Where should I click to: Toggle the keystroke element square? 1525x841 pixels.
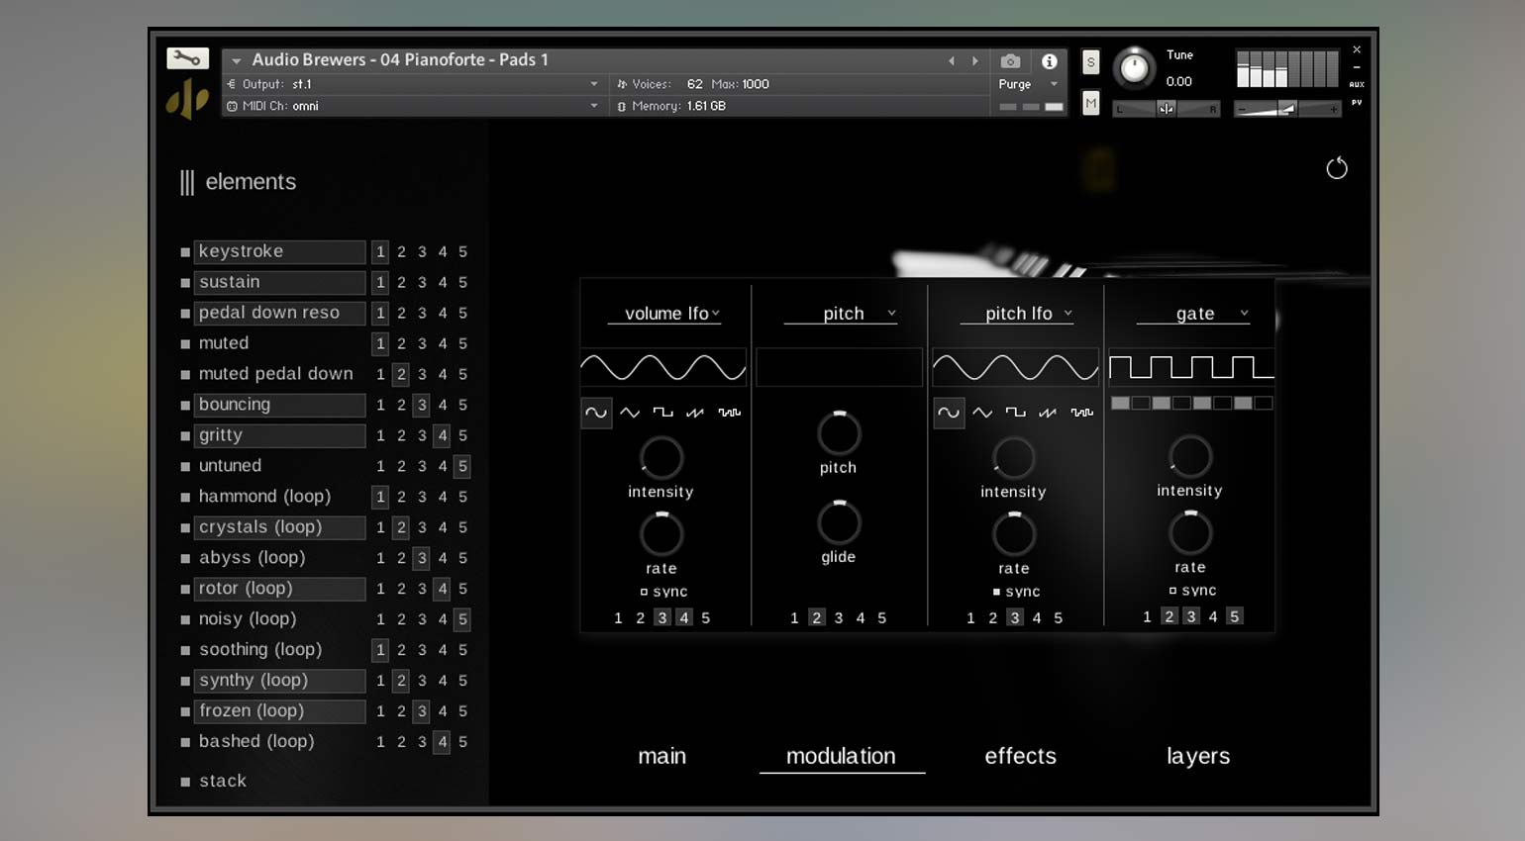click(x=185, y=252)
